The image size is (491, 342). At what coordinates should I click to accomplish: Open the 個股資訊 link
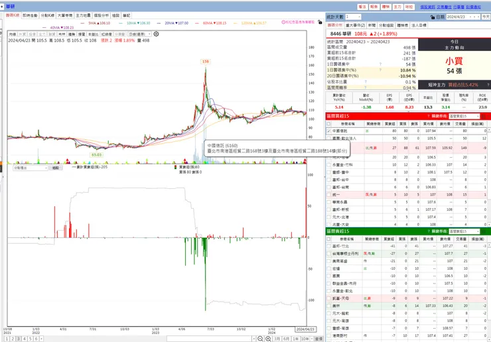pyautogui.click(x=427, y=7)
